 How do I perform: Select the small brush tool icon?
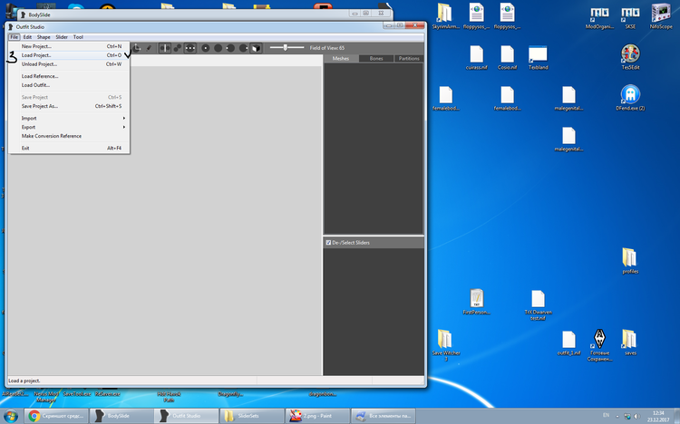click(149, 48)
